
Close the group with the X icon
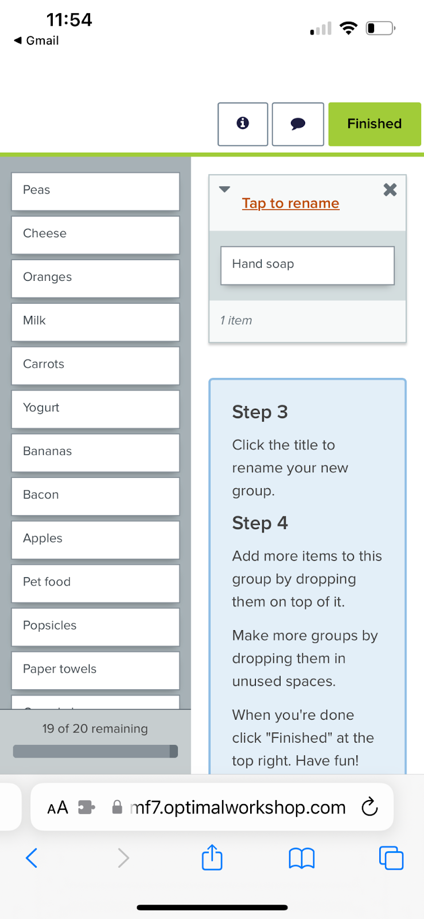(390, 190)
